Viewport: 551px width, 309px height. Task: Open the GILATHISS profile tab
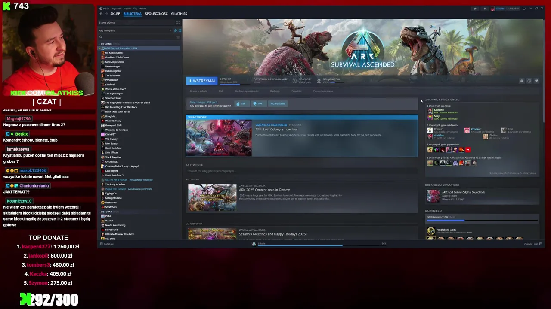pos(179,14)
